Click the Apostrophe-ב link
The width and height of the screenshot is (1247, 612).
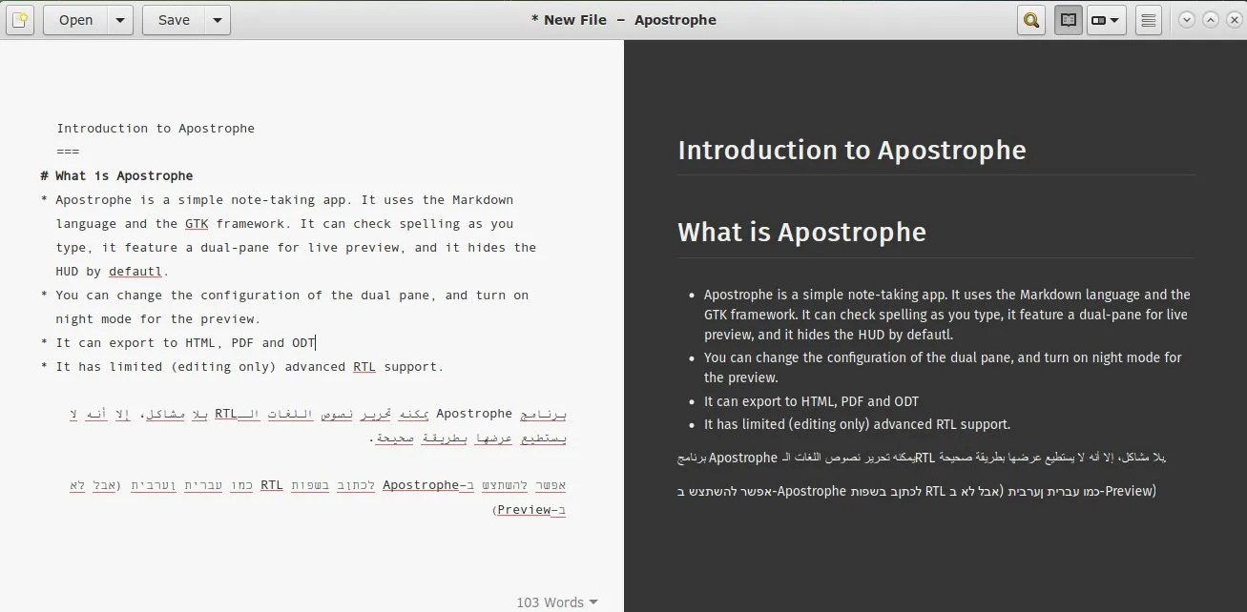pyautogui.click(x=428, y=484)
